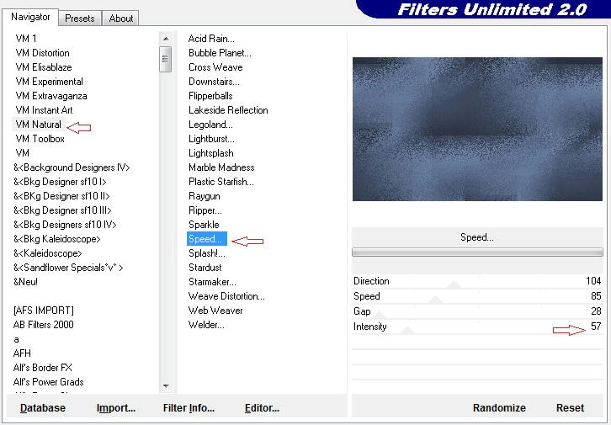
Task: Choose the Acid Rain... filter
Action: click(x=211, y=39)
